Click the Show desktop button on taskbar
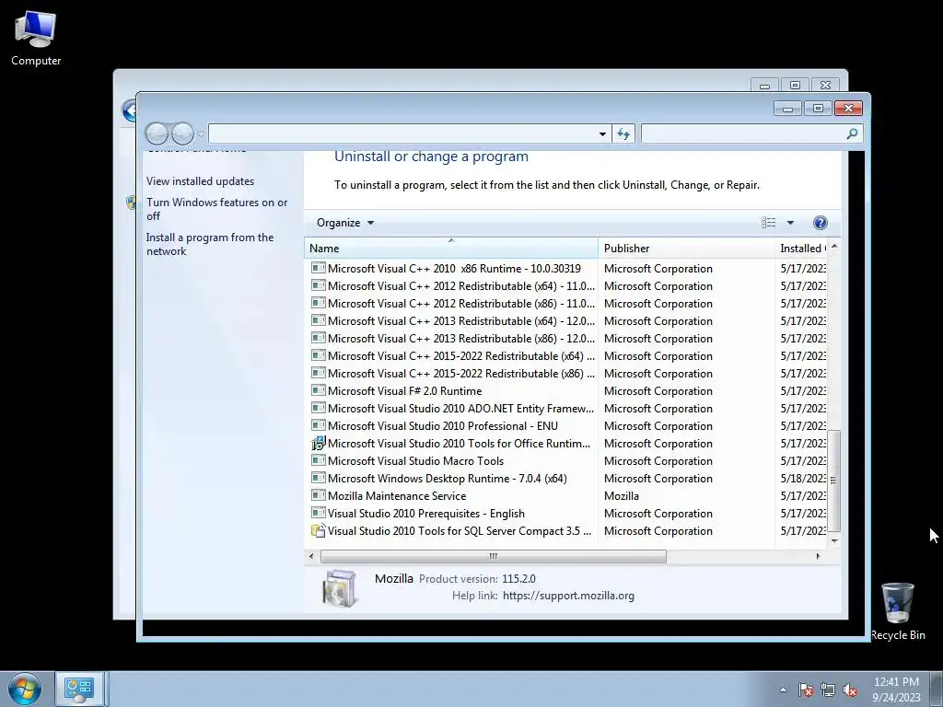The height and width of the screenshot is (707, 943). (x=937, y=689)
